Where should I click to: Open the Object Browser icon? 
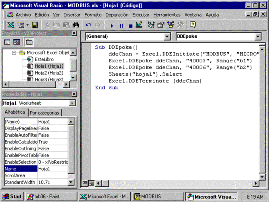click(x=170, y=25)
